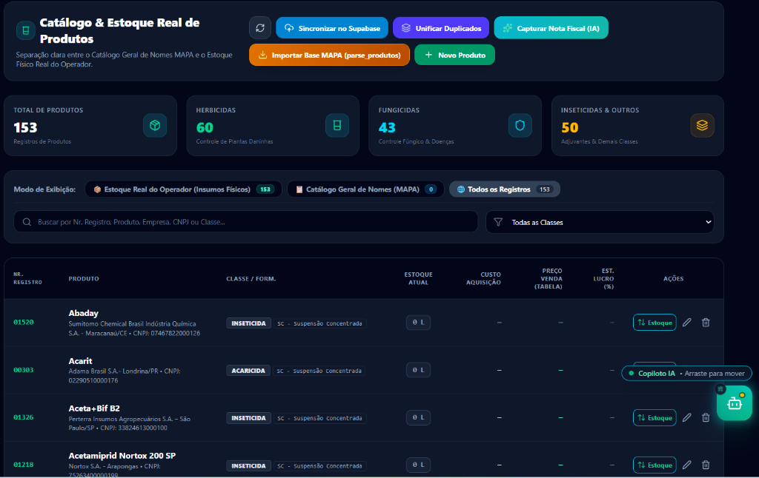The height and width of the screenshot is (478, 759).
Task: Click the refresh icon button
Action: pos(260,28)
